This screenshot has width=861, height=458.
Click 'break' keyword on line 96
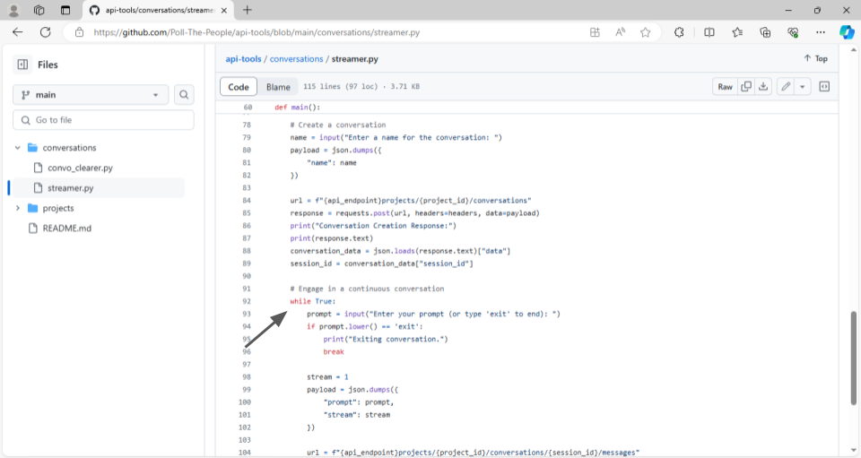pos(334,351)
